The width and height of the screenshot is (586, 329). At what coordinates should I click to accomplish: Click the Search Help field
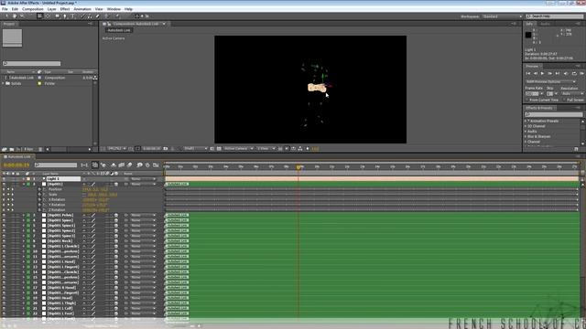click(555, 16)
